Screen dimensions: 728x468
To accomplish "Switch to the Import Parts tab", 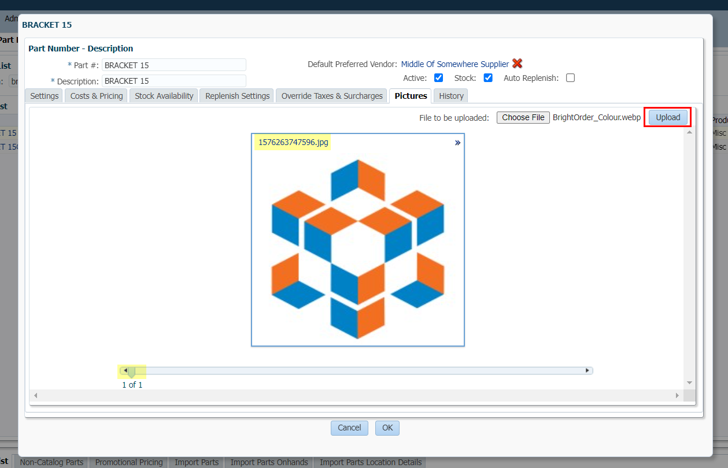I will point(197,462).
